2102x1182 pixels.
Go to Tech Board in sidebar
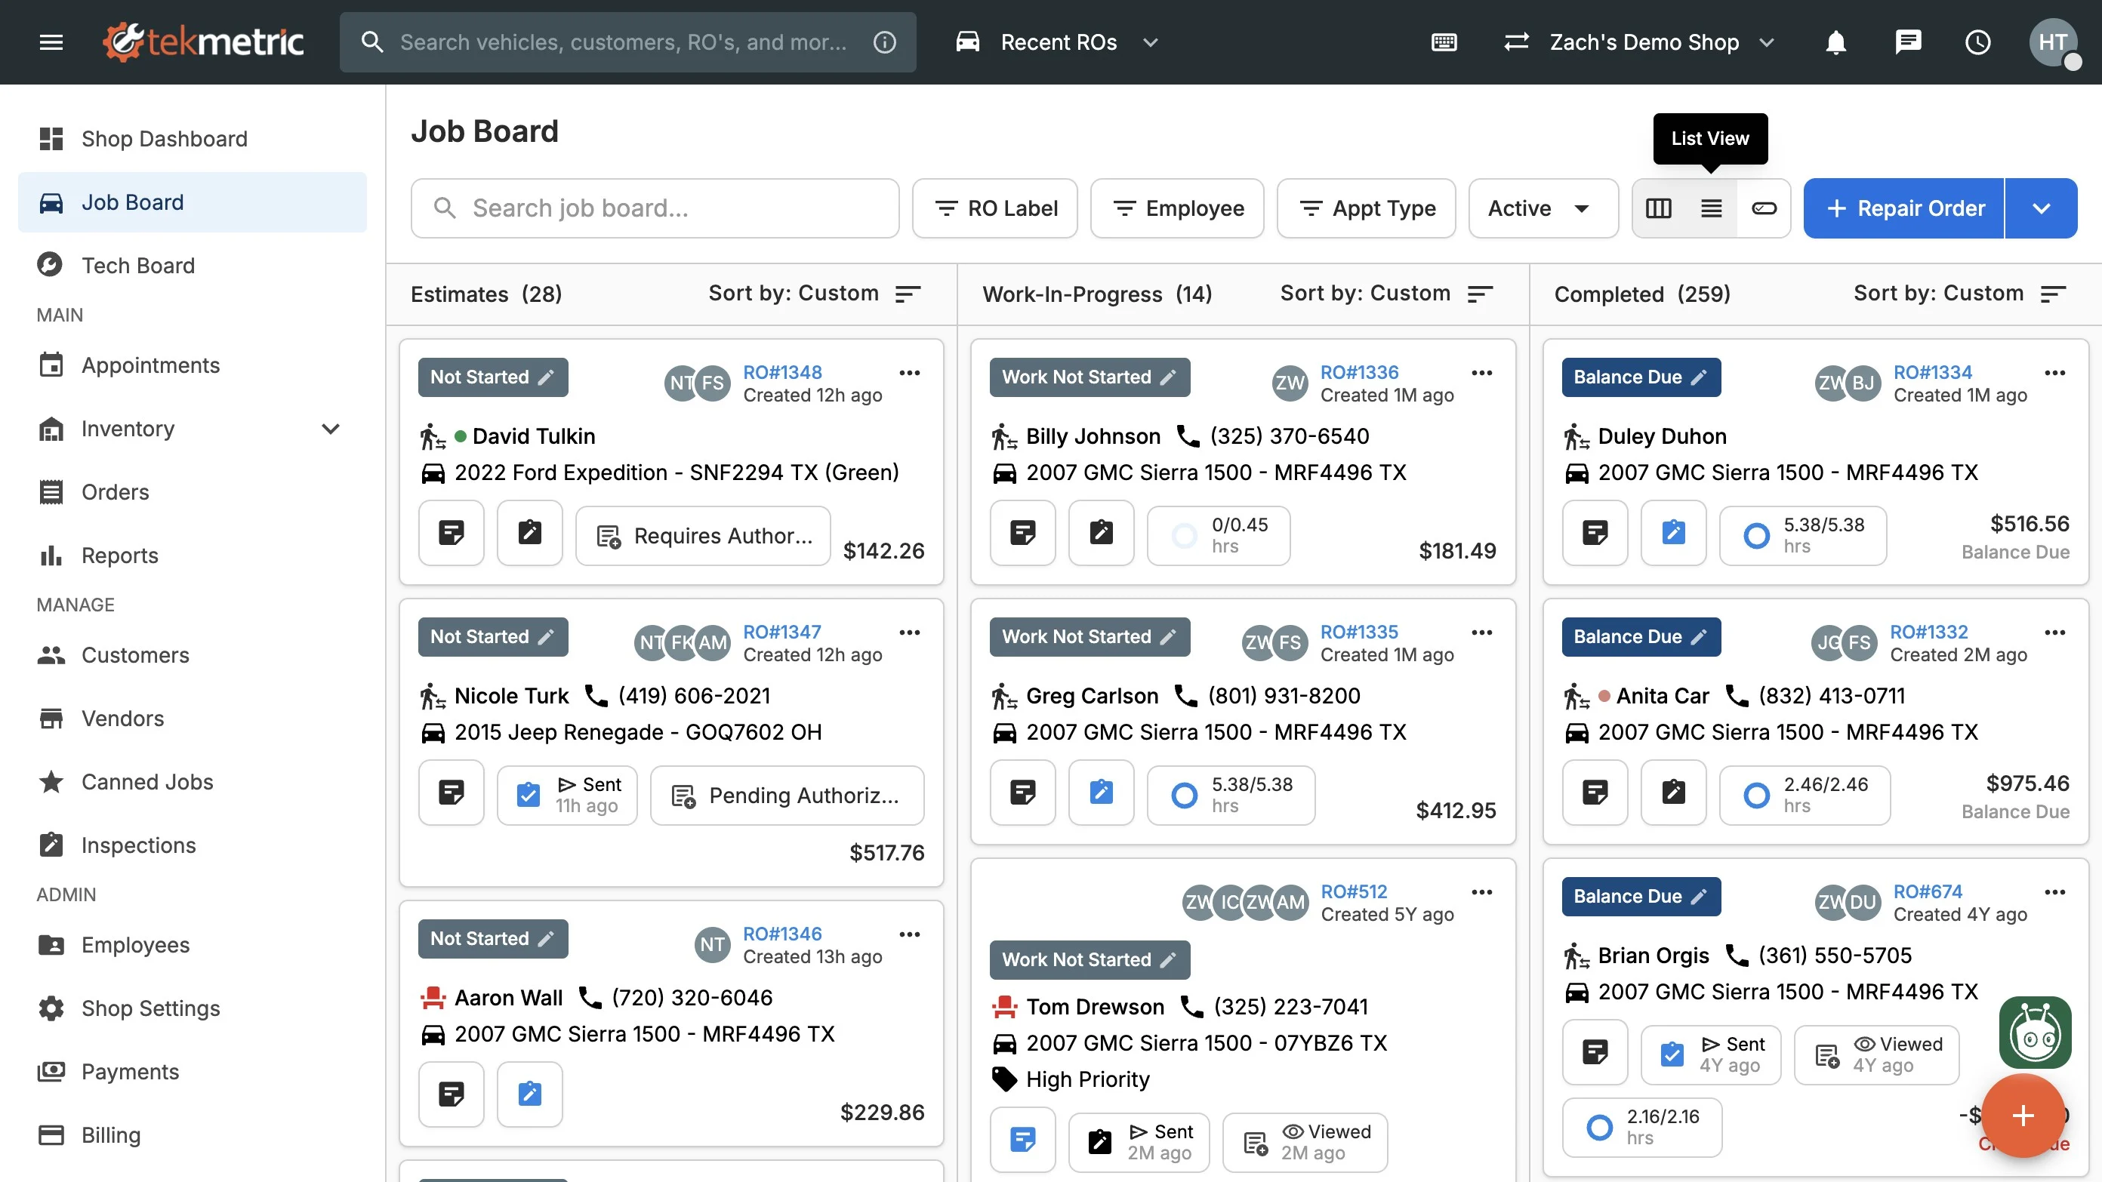coord(138,265)
